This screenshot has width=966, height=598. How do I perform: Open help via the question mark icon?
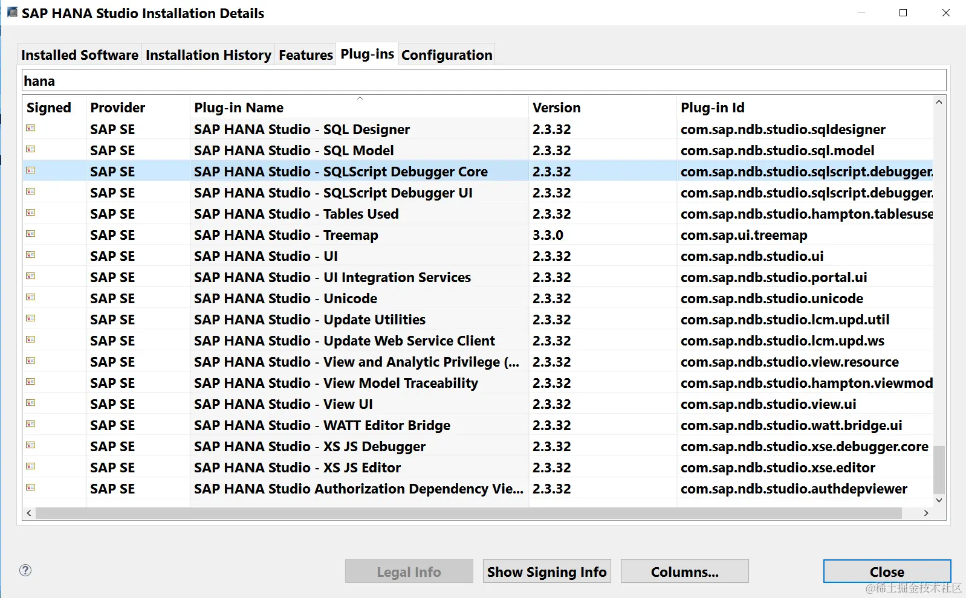point(25,570)
